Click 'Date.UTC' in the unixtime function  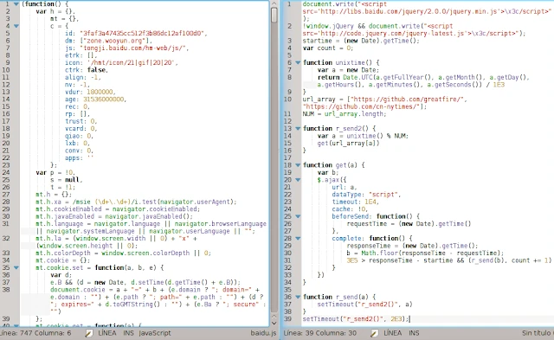click(358, 77)
